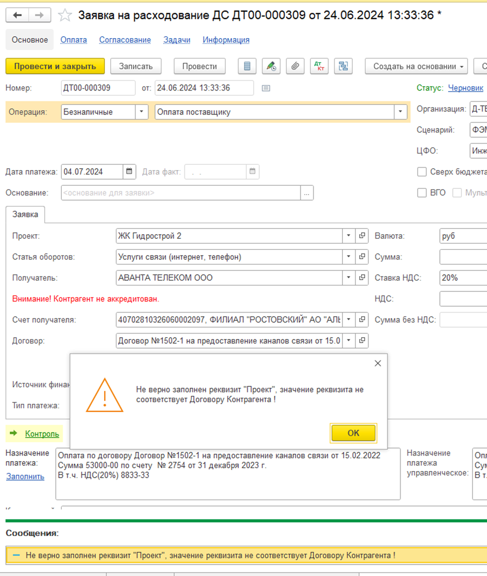Open the Статья оборотов dropdown list
Screen dimensions: 487x576
349,257
